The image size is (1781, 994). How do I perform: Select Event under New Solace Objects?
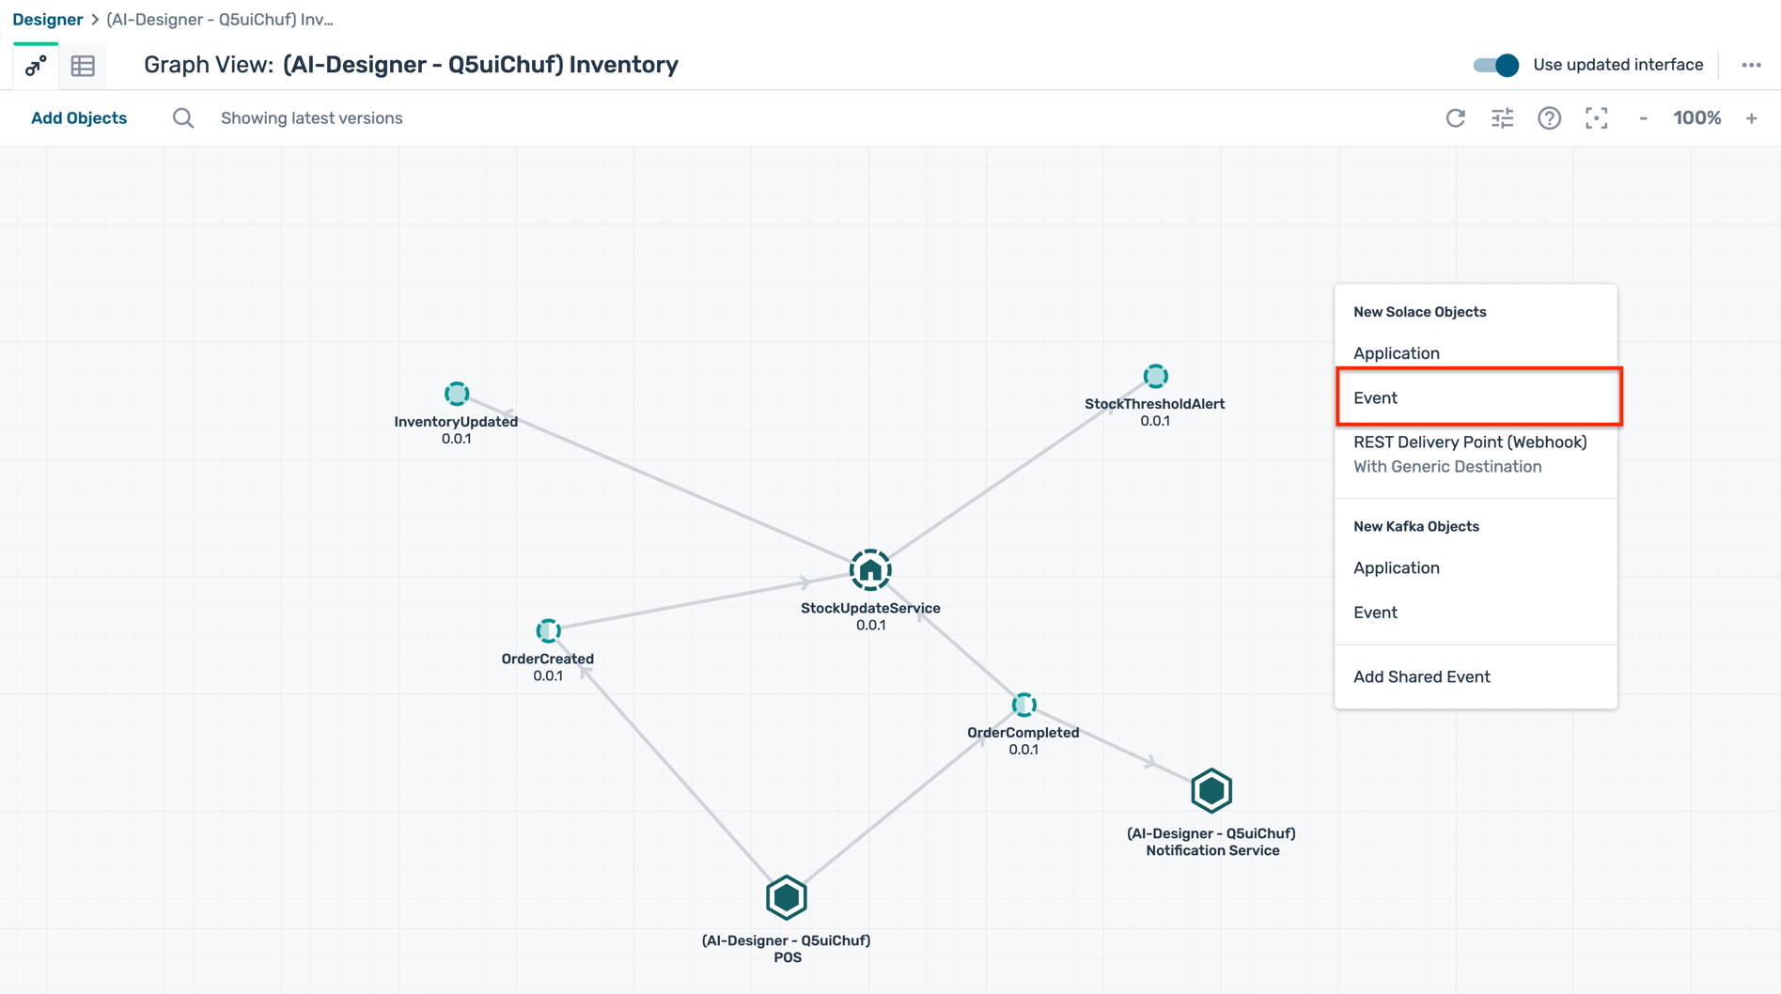click(1376, 397)
